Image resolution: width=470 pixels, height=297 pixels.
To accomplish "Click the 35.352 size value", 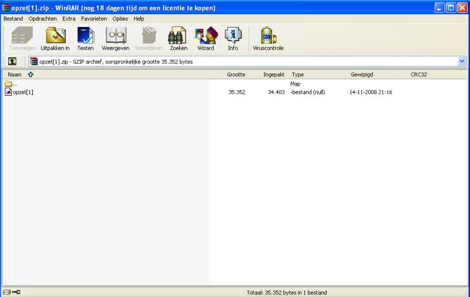I will coord(237,92).
